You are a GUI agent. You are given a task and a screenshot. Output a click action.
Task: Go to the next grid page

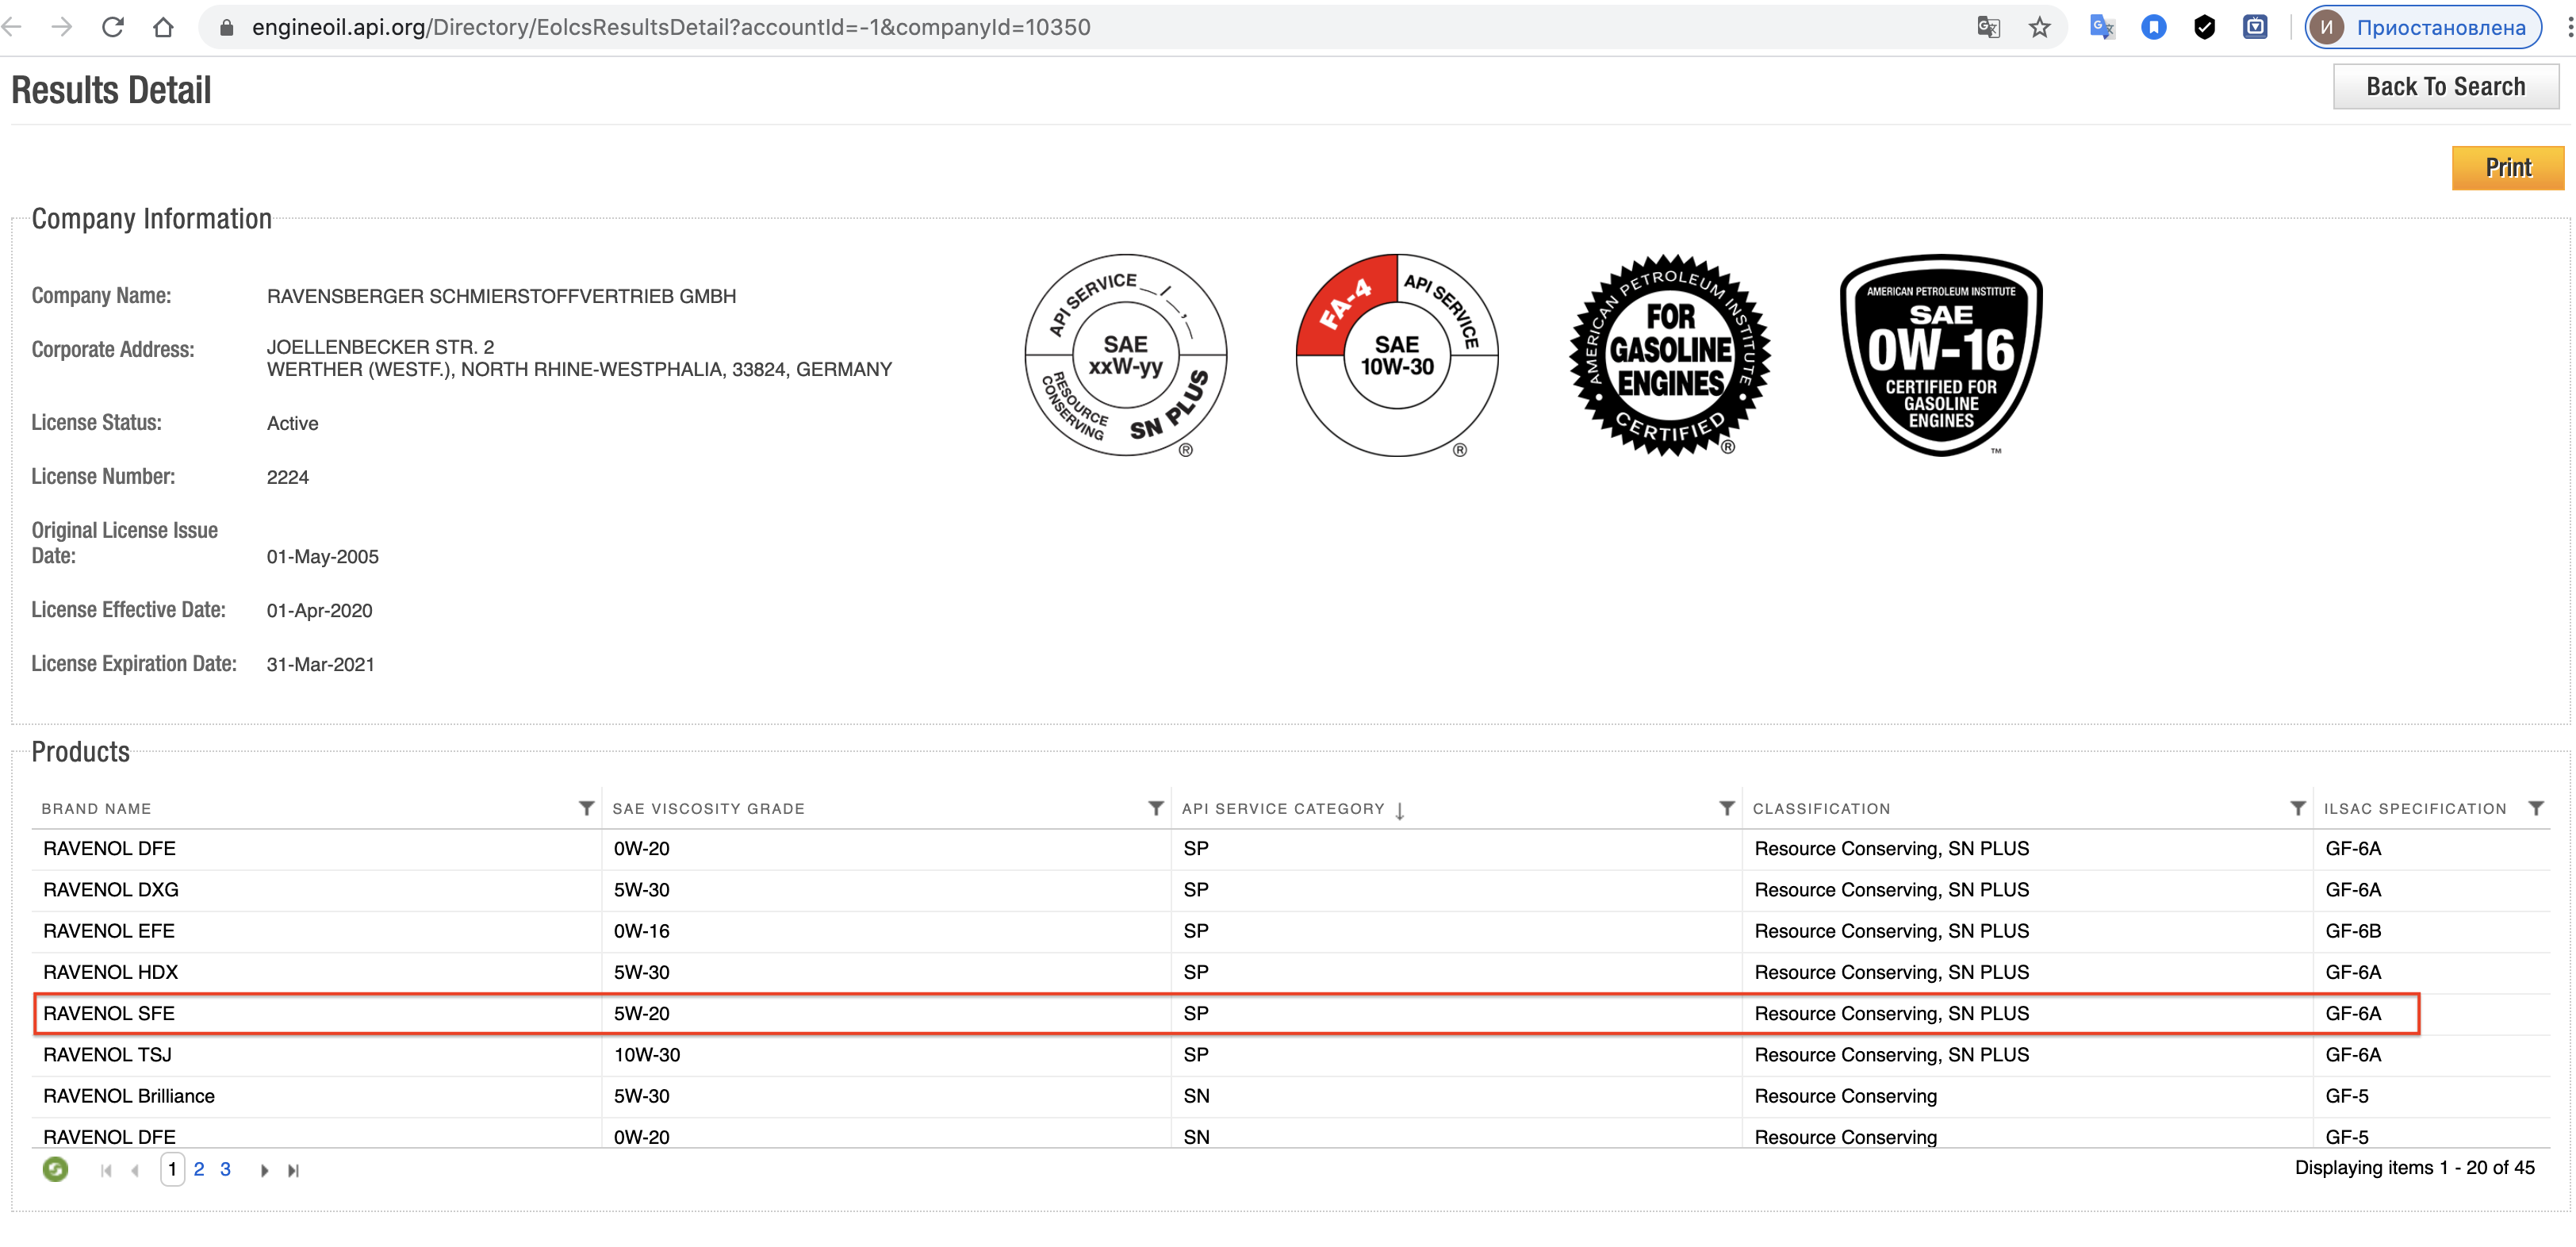[x=264, y=1170]
